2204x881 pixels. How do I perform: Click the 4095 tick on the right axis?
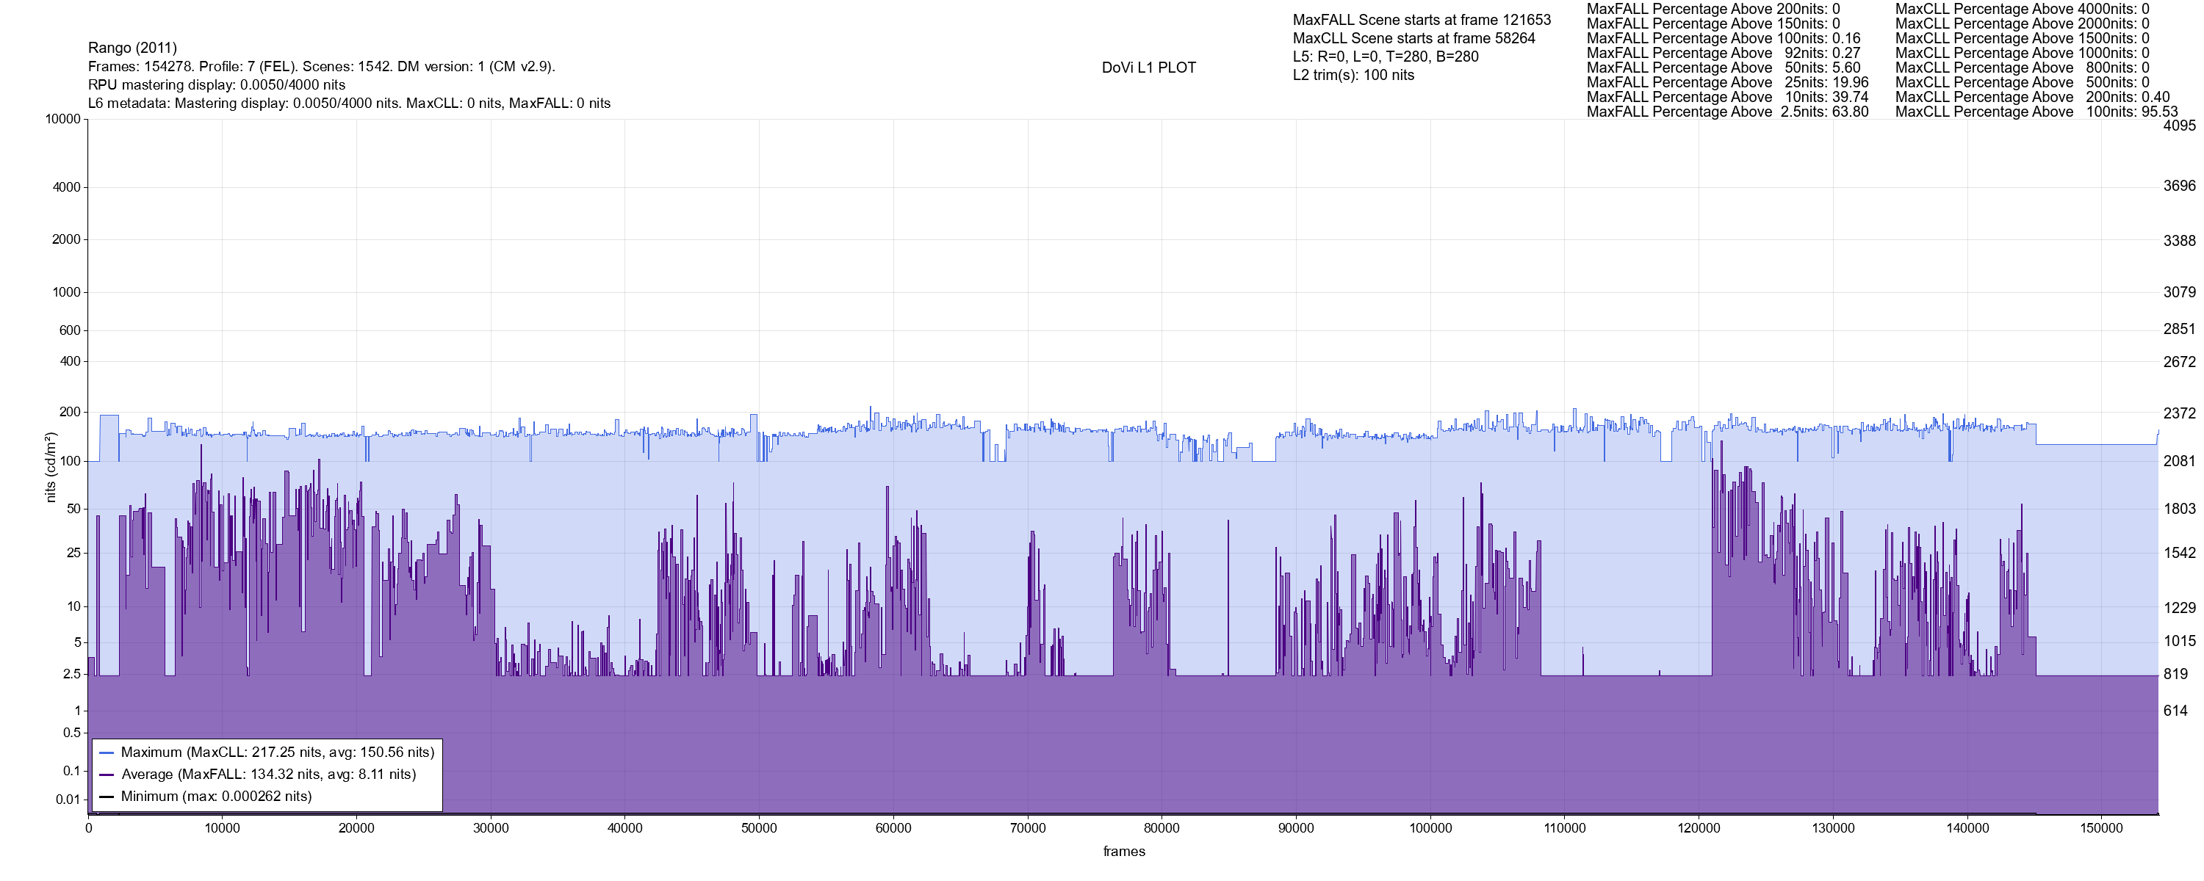2178,126
